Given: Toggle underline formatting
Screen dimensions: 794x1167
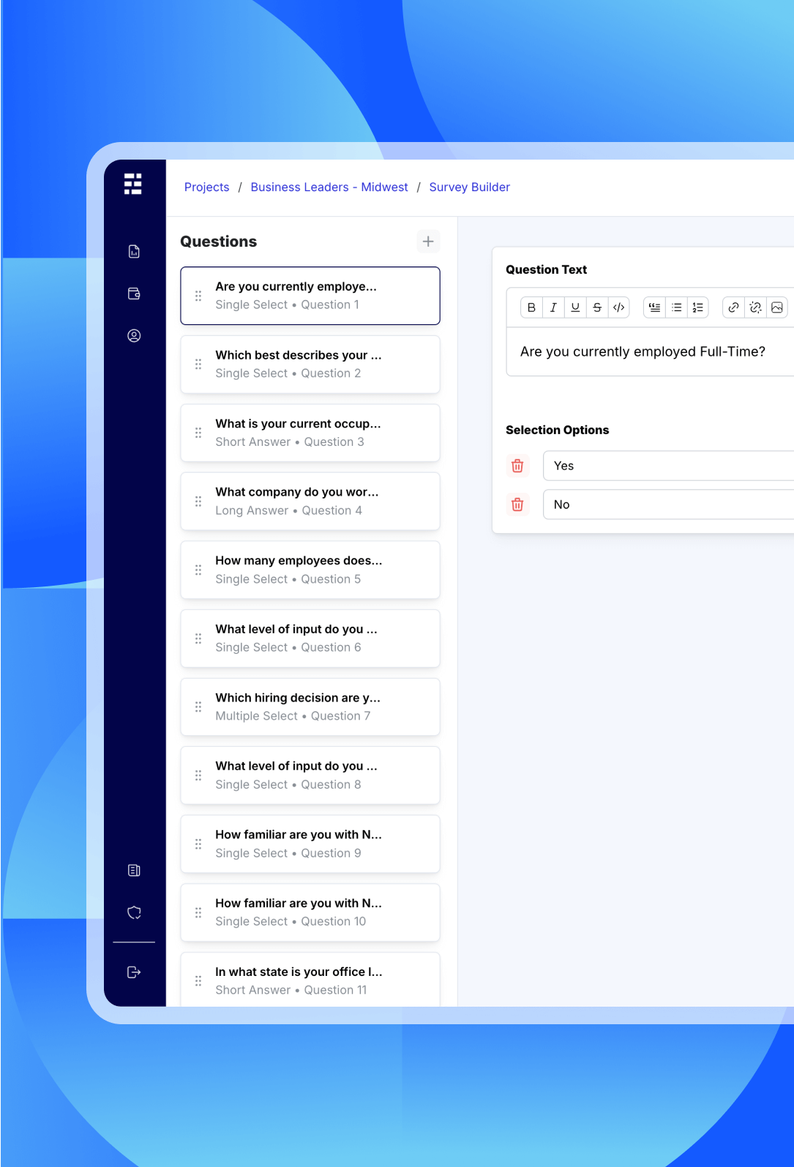Looking at the screenshot, I should [575, 307].
